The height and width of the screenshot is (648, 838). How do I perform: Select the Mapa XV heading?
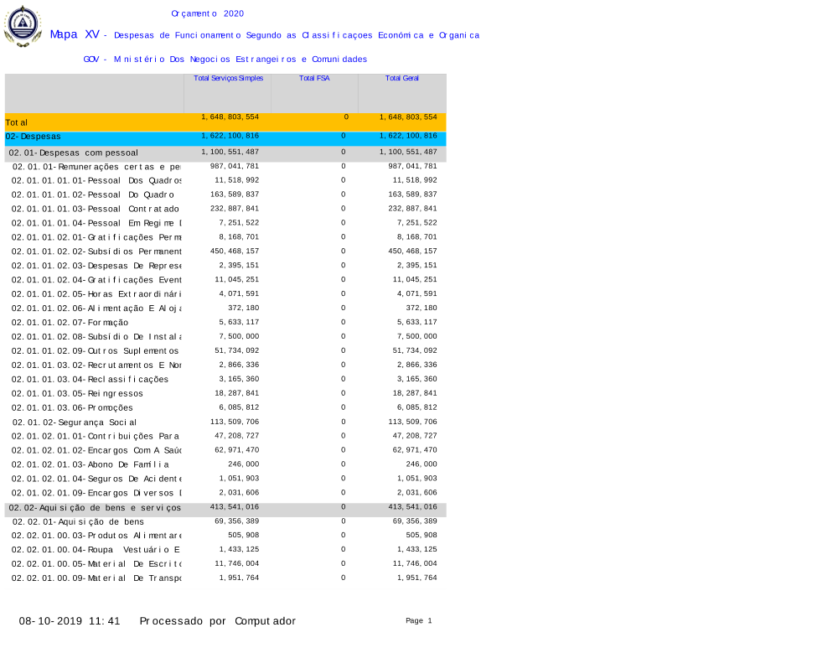point(75,34)
